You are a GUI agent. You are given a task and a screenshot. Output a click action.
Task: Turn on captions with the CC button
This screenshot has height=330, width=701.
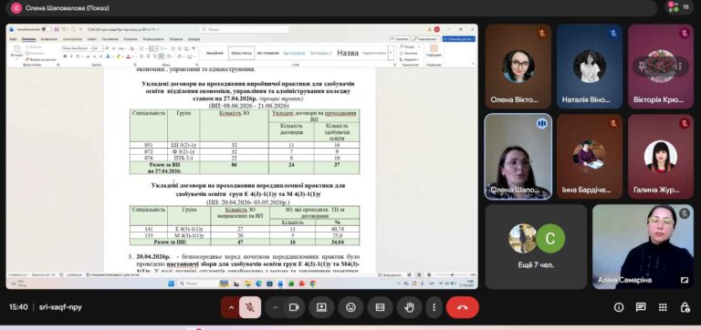pyautogui.click(x=380, y=307)
